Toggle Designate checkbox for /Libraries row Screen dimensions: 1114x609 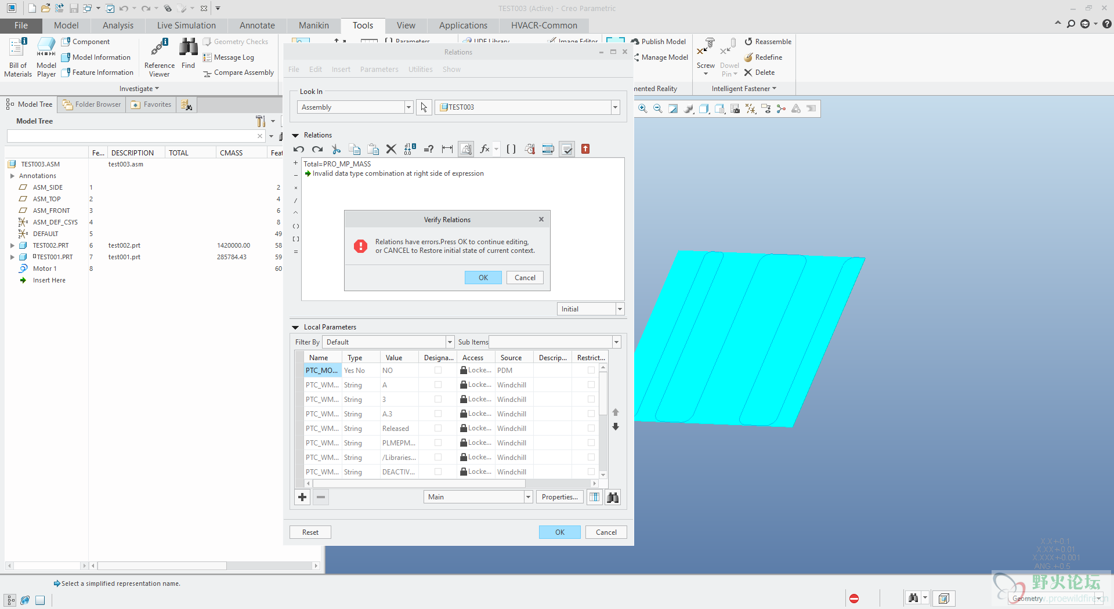[x=438, y=457]
